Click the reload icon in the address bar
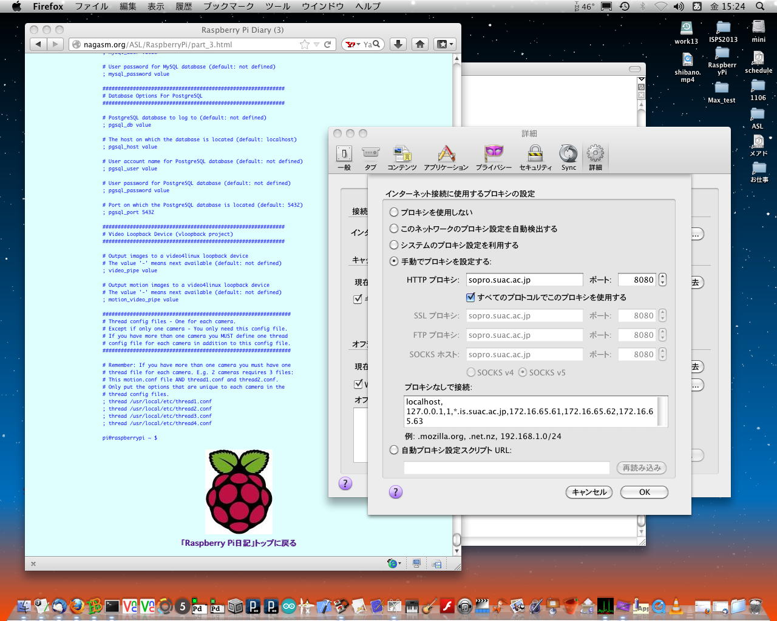 328,44
